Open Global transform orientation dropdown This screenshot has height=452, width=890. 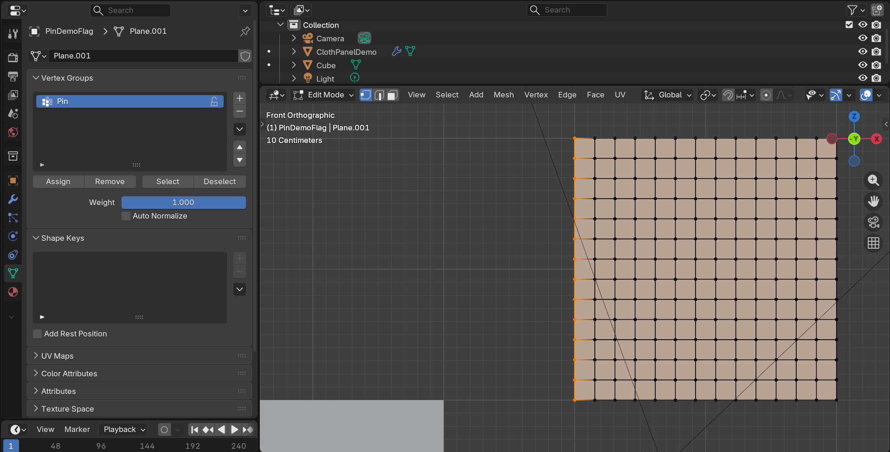tap(668, 95)
